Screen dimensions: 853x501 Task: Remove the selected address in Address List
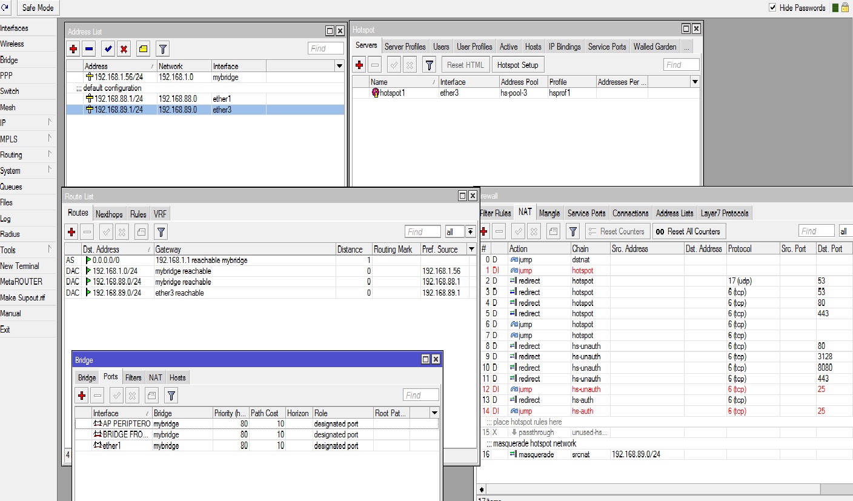coord(89,48)
